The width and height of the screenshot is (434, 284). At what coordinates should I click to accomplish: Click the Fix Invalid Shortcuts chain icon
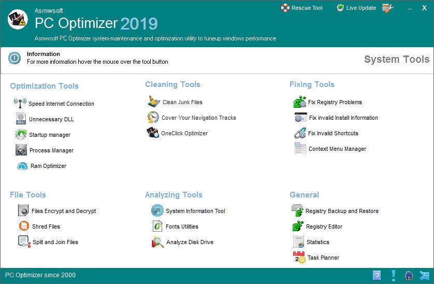[x=300, y=133]
